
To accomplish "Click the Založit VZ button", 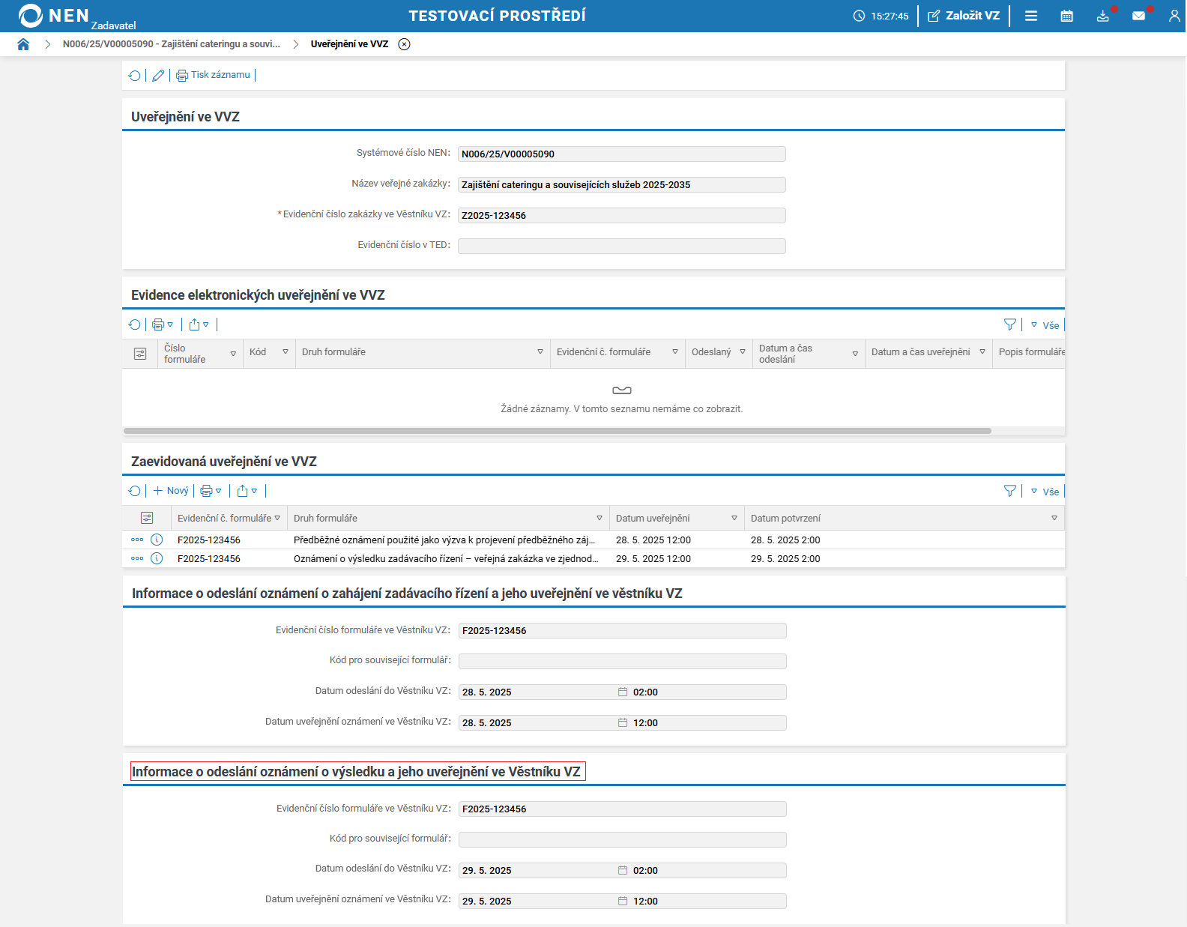I will coord(964,16).
